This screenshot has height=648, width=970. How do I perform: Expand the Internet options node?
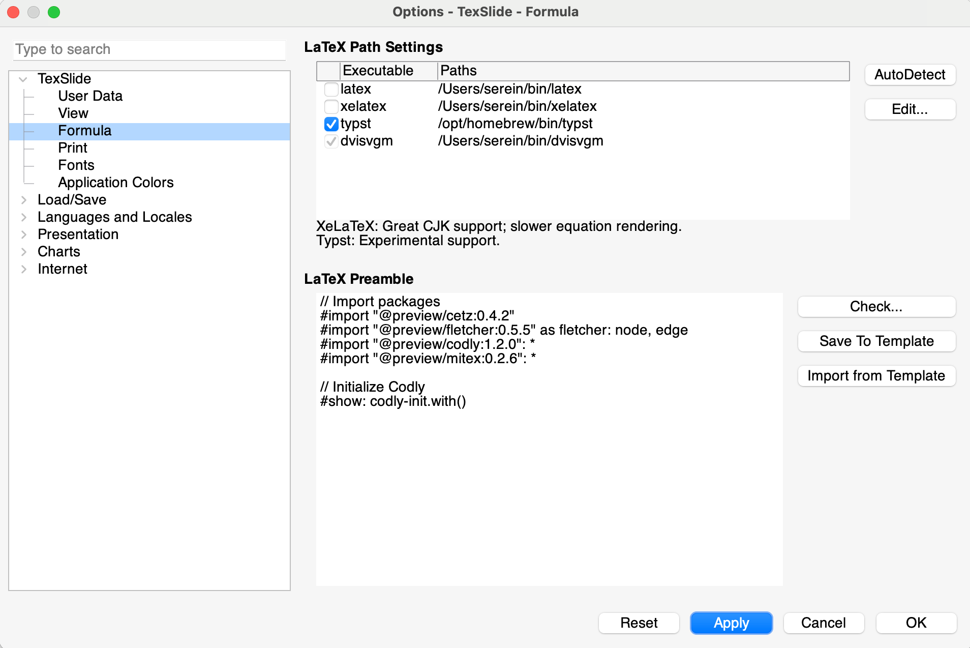coord(23,269)
